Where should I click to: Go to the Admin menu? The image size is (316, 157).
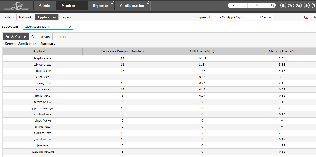[x=44, y=6]
